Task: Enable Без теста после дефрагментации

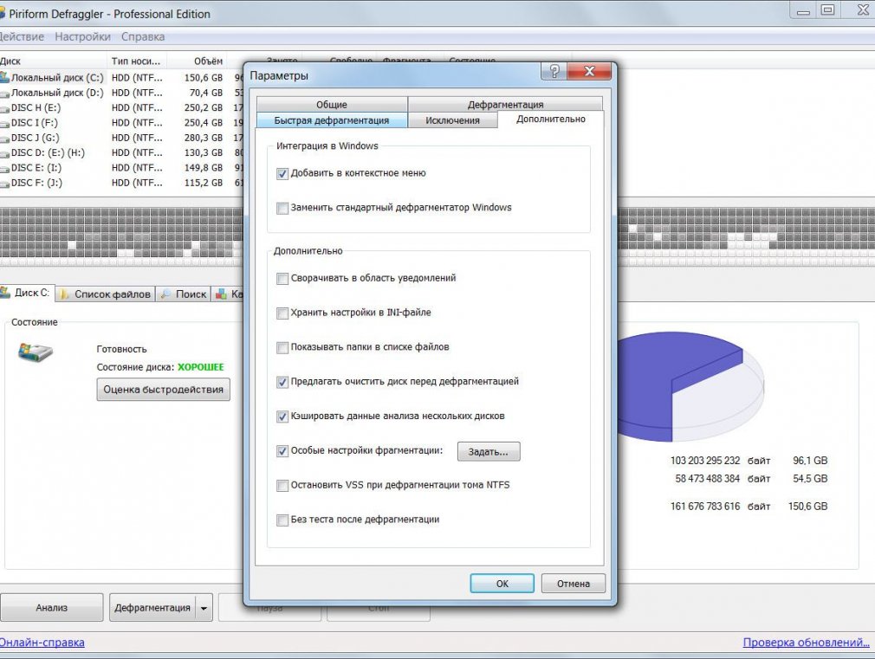Action: tap(282, 520)
